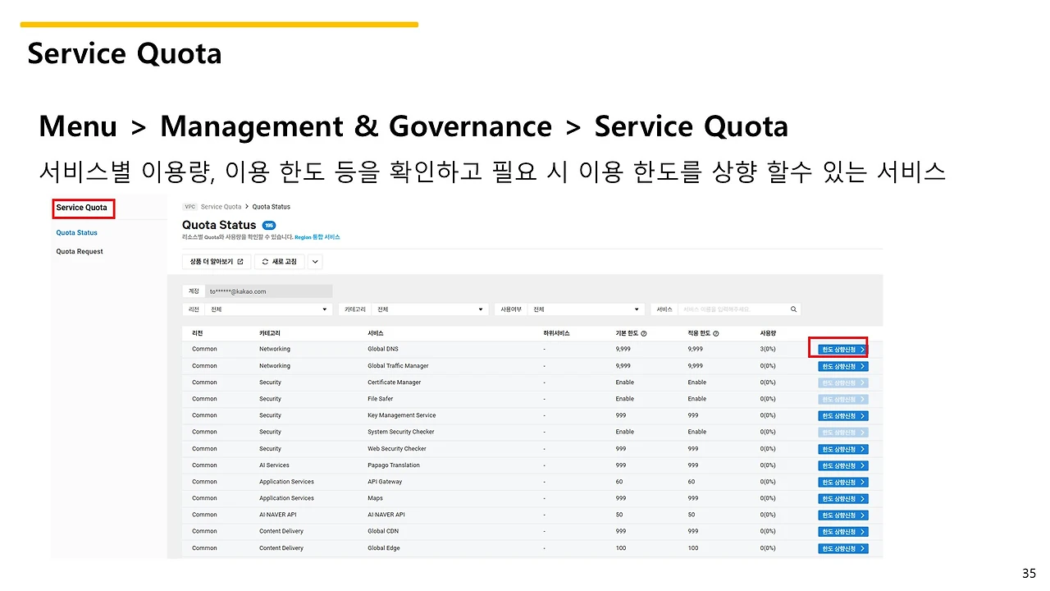
Task: Click the masked kakao.com account field
Action: tap(269, 291)
